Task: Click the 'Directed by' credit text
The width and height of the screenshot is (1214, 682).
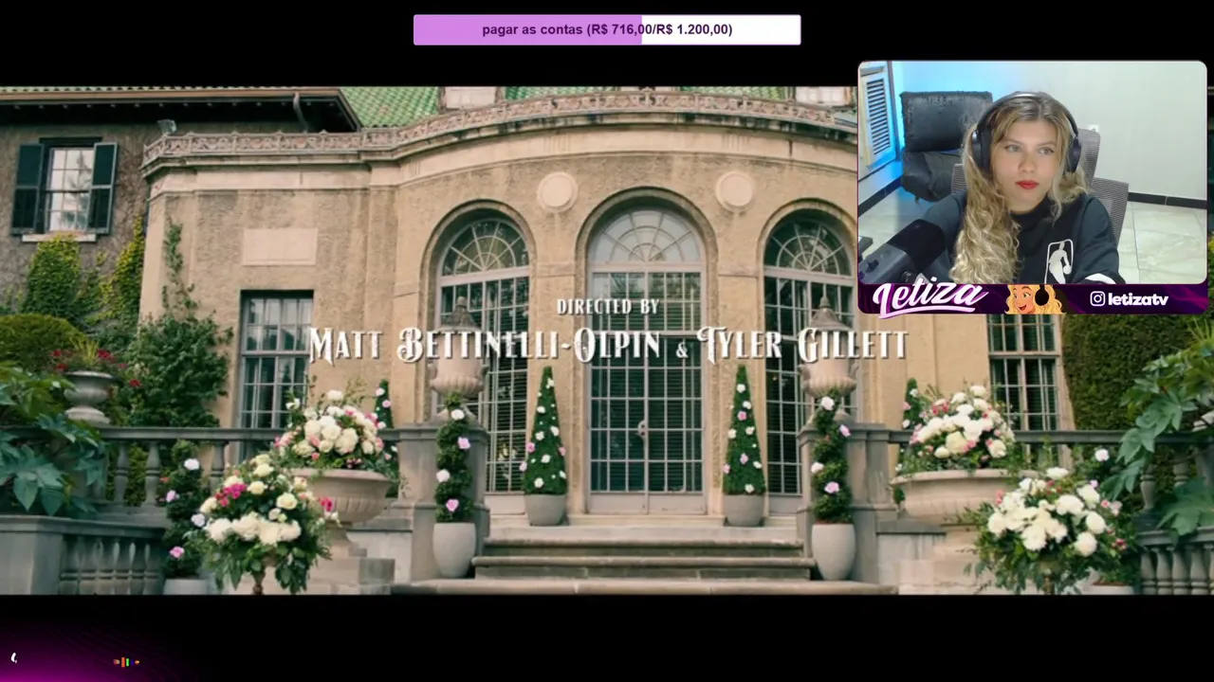Action: [608, 307]
